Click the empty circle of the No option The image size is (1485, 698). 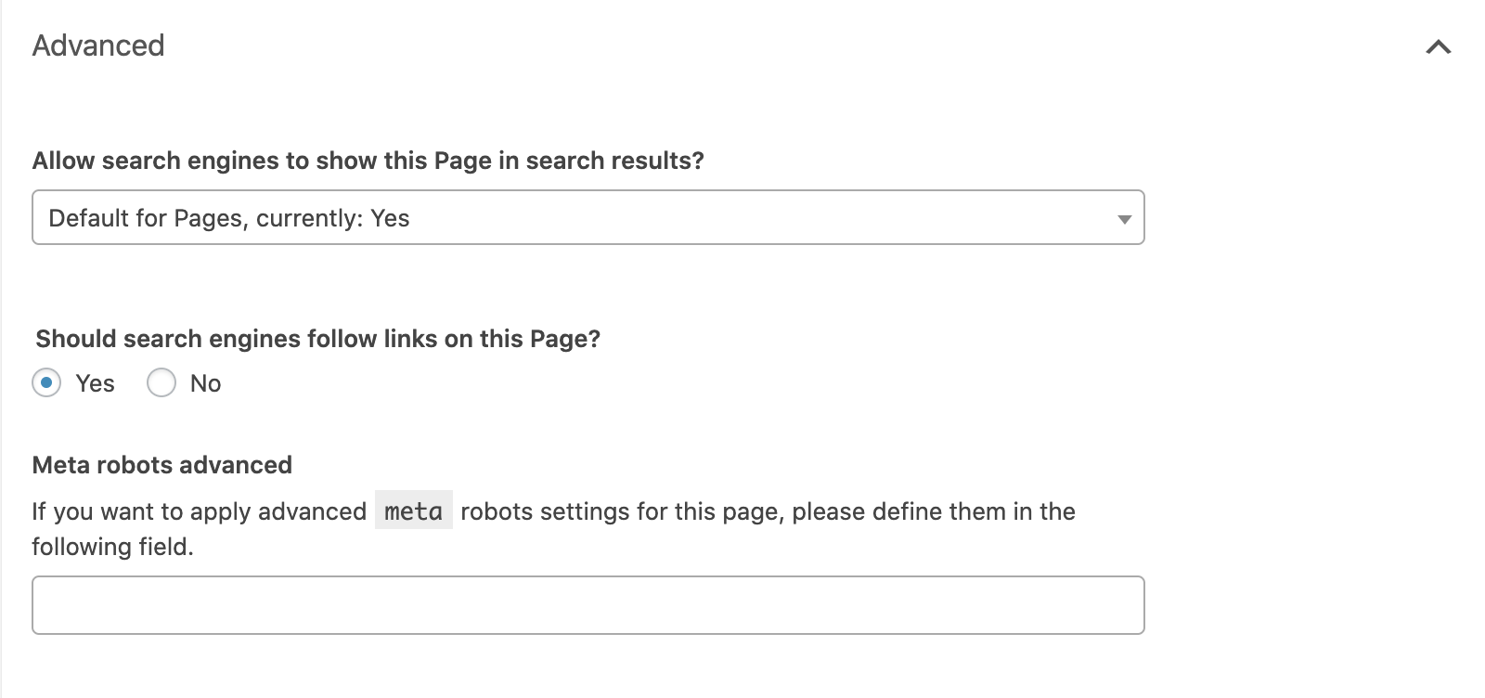tap(161, 382)
